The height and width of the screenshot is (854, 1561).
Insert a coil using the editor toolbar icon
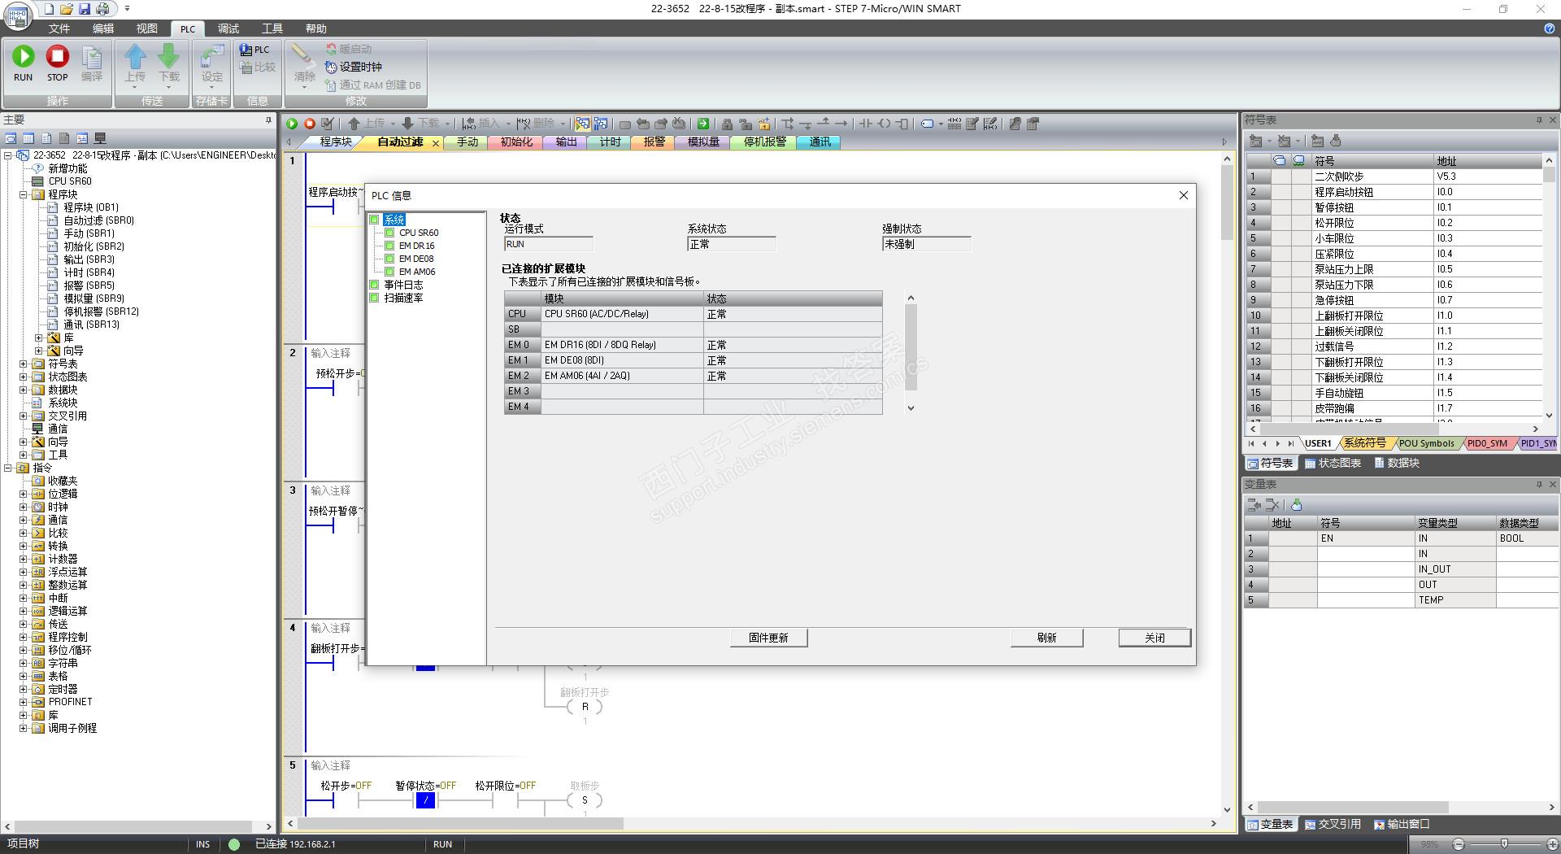tap(884, 124)
